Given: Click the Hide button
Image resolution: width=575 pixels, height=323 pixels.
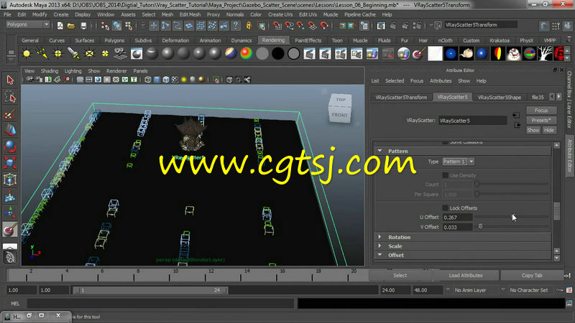Looking at the screenshot, I should 549,130.
